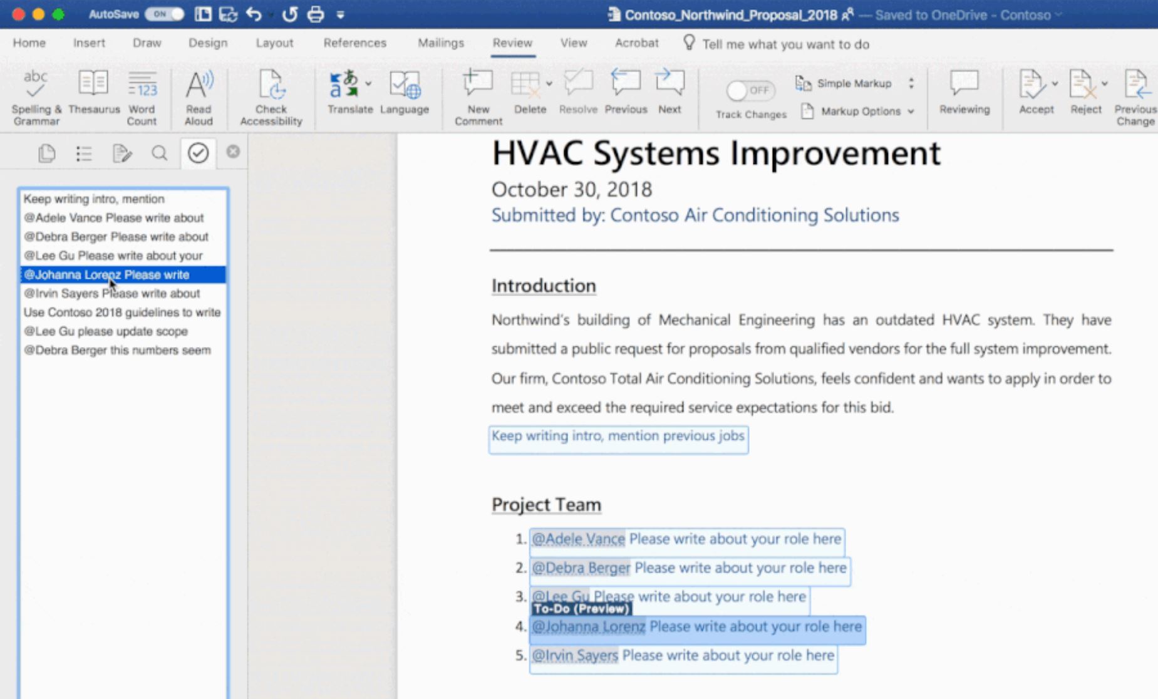Click the save-as icon in the title bar

[228, 14]
